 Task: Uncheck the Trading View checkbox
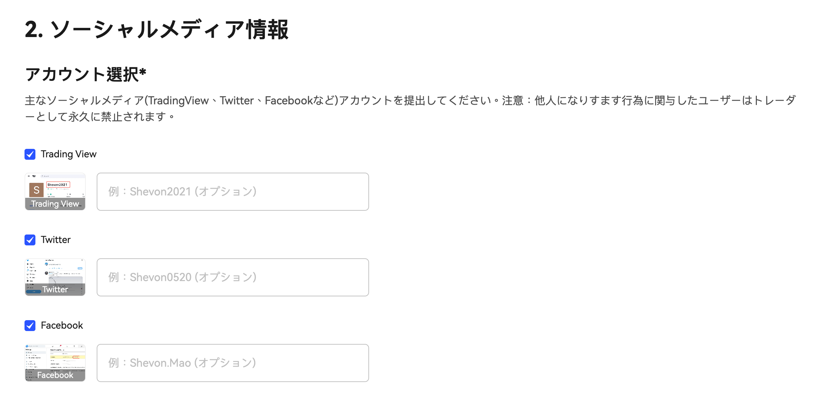coord(30,154)
